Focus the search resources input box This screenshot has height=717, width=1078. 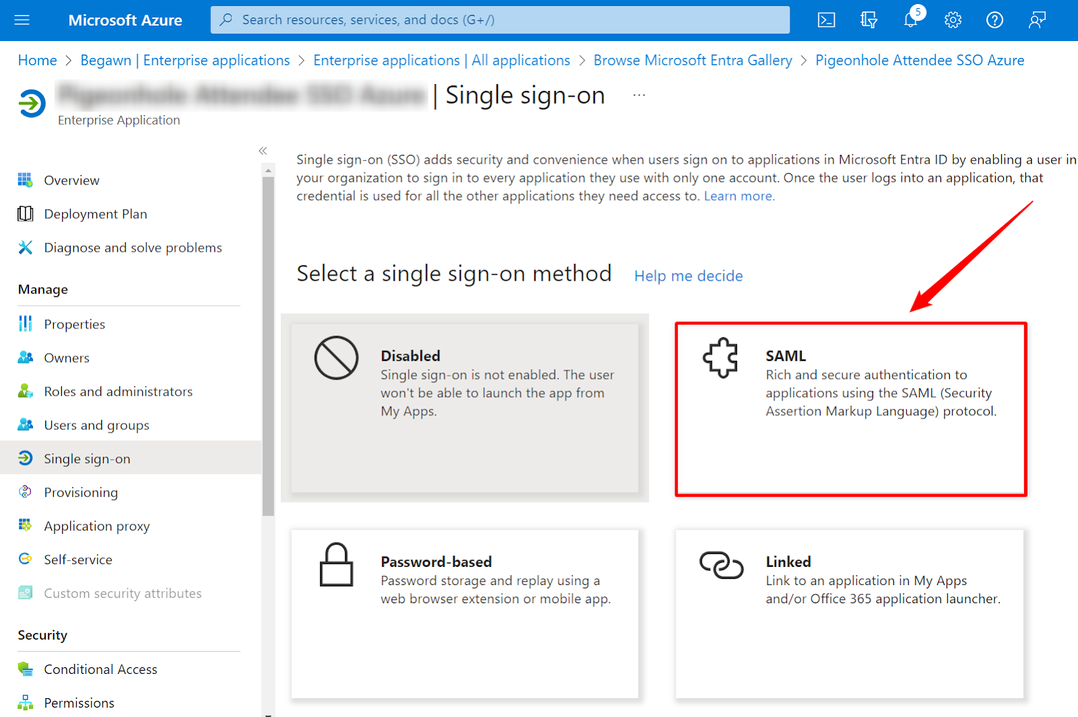pyautogui.click(x=500, y=20)
